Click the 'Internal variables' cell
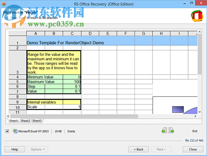This screenshot has height=156, width=207. pyautogui.click(x=45, y=102)
